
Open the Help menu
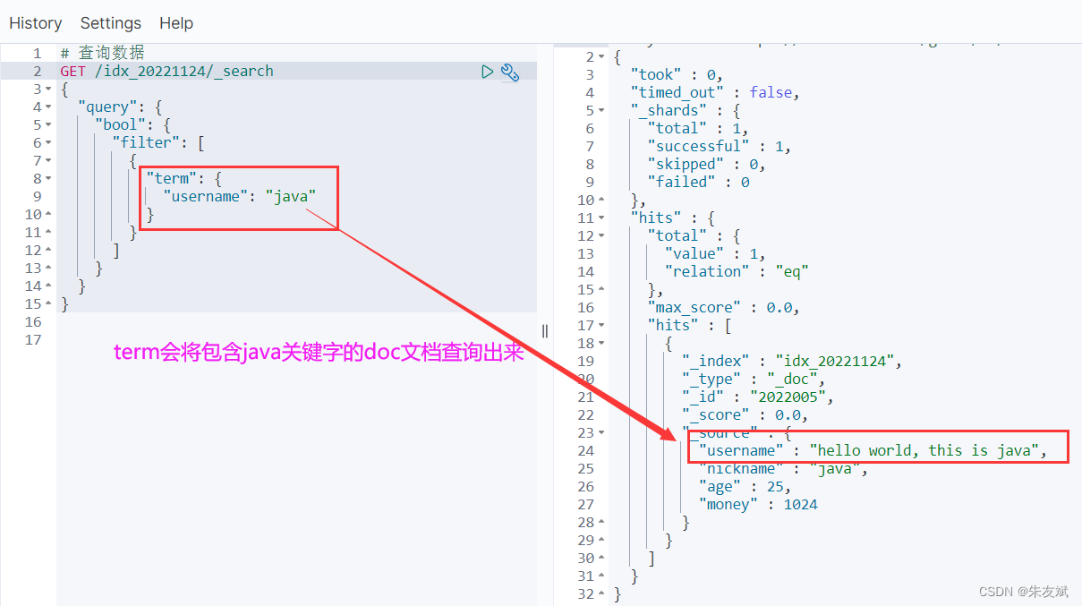(175, 22)
